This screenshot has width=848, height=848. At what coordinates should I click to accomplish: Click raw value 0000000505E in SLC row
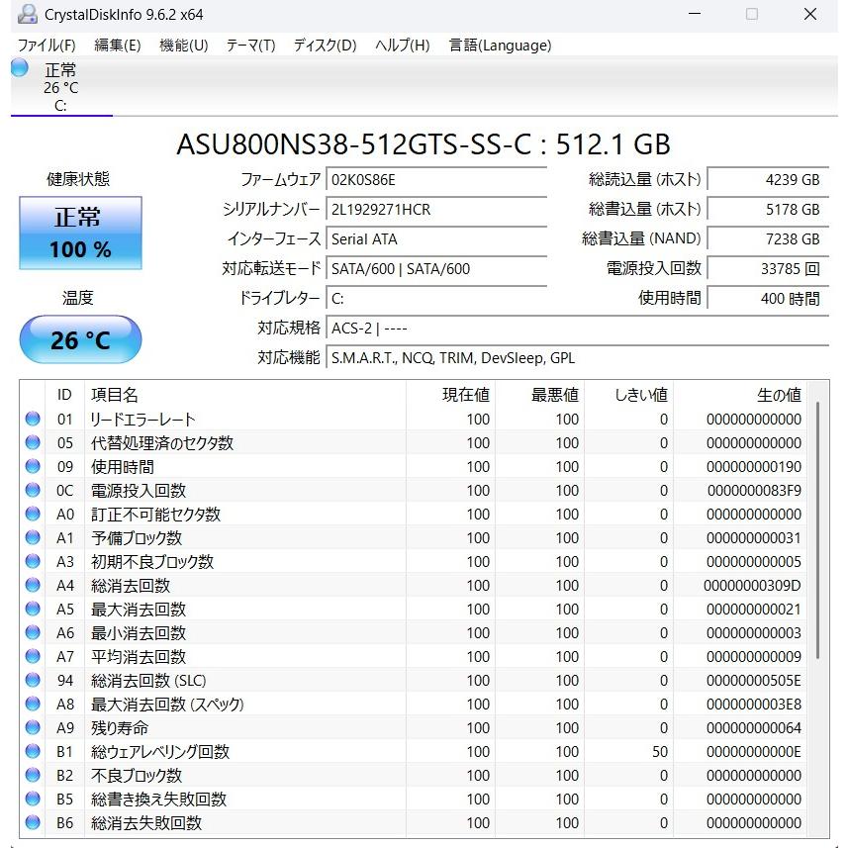click(x=753, y=681)
